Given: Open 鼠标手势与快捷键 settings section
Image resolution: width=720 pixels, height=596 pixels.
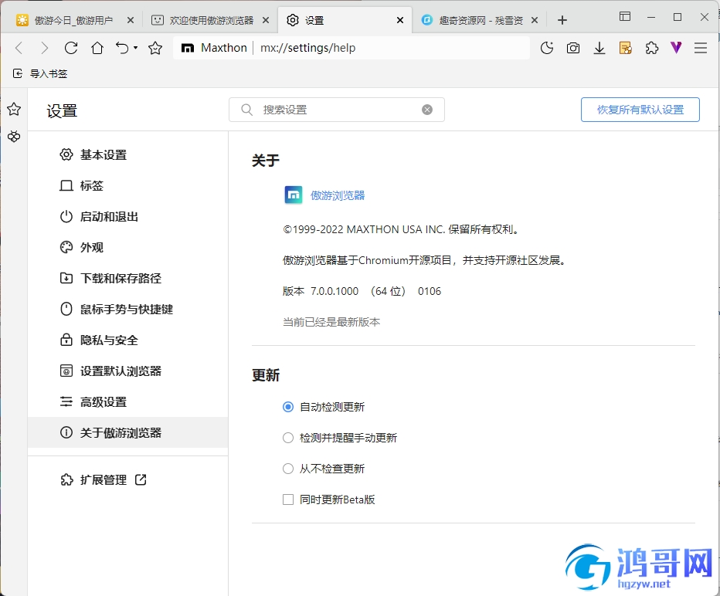Looking at the screenshot, I should pos(127,310).
